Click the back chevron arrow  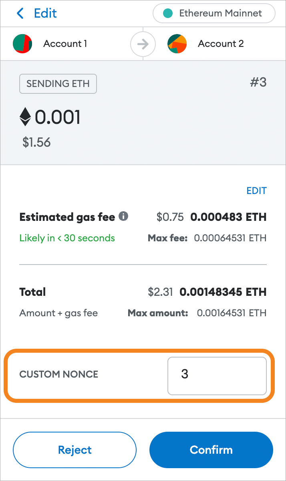pyautogui.click(x=20, y=14)
